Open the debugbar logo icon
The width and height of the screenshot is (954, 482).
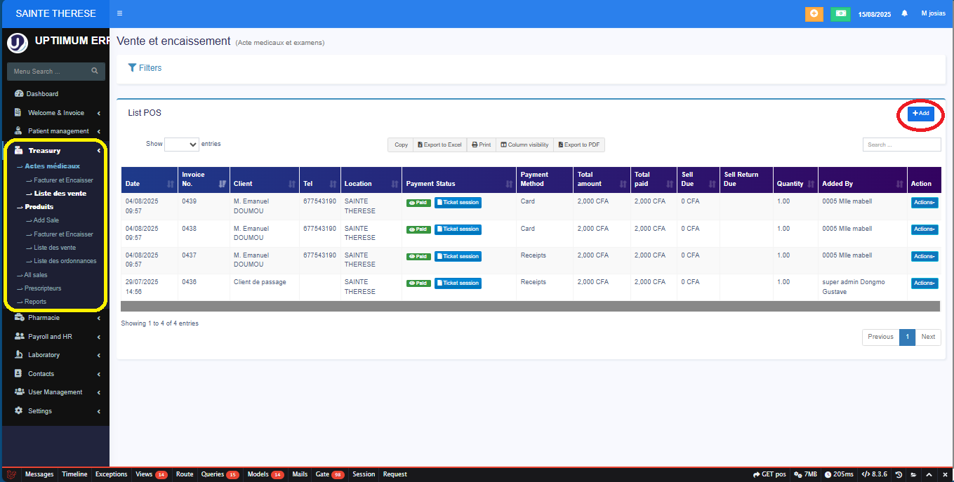pyautogui.click(x=11, y=474)
